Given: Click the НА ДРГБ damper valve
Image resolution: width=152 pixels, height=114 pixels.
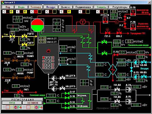Looking at the screenshot, I should click(x=62, y=88).
